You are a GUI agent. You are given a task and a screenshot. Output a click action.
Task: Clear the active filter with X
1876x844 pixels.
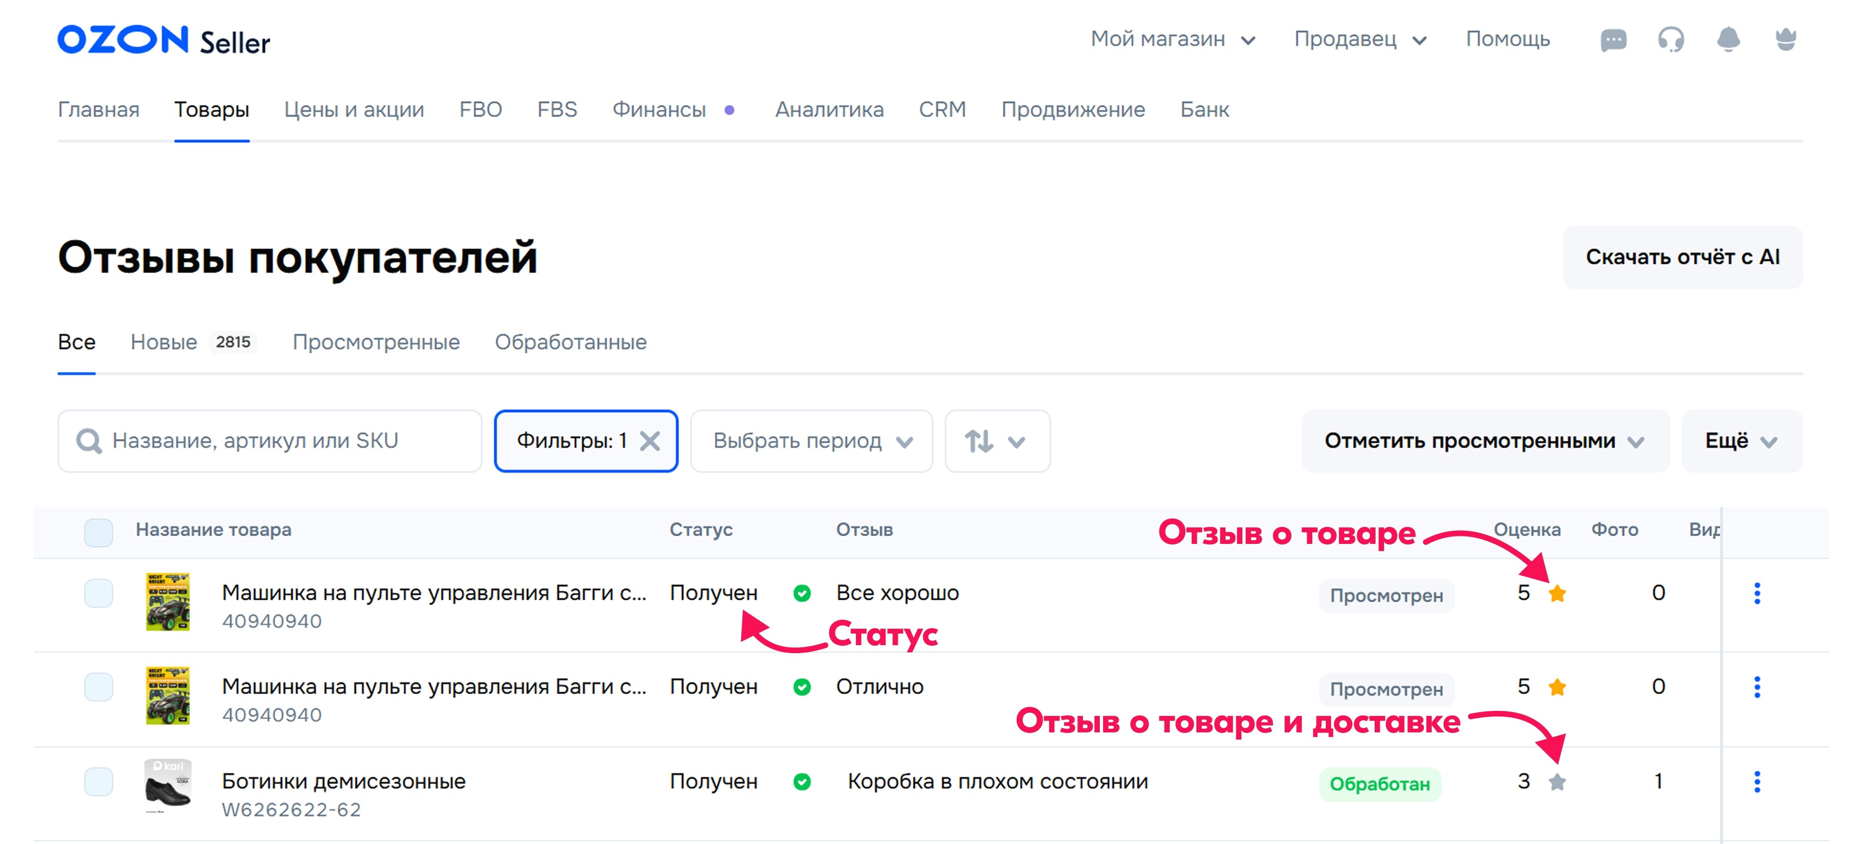[x=650, y=441]
